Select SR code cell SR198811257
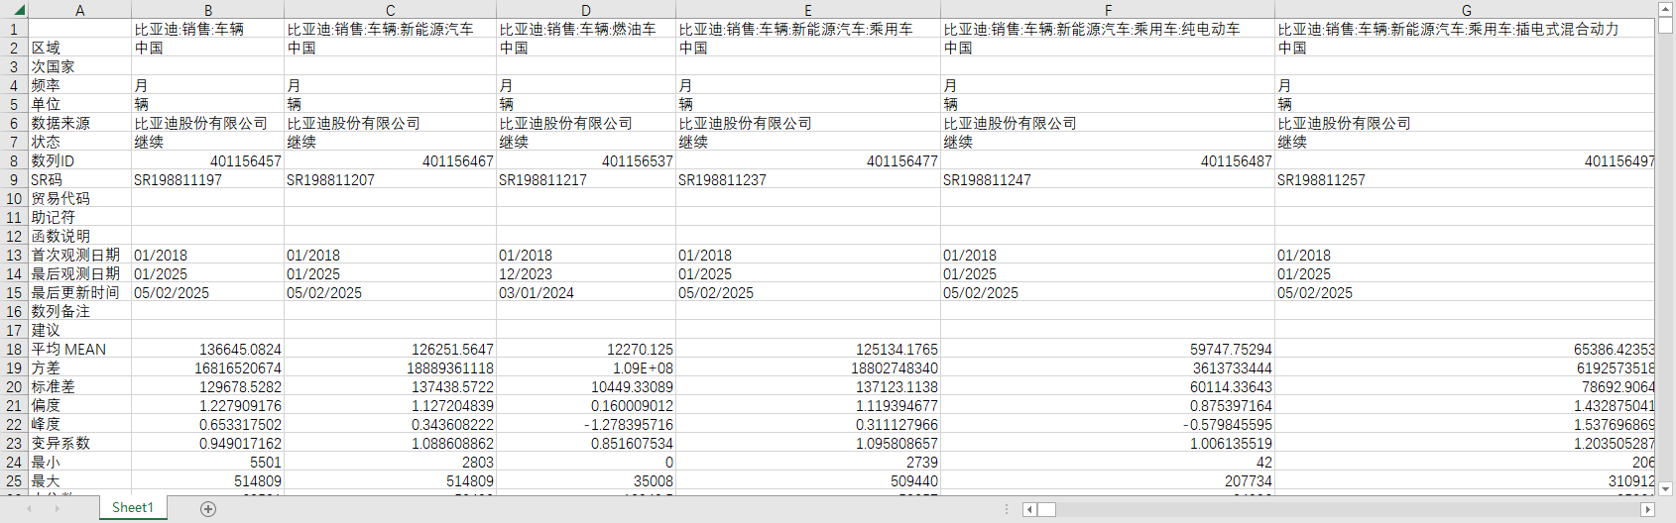1676x523 pixels. click(x=1466, y=179)
